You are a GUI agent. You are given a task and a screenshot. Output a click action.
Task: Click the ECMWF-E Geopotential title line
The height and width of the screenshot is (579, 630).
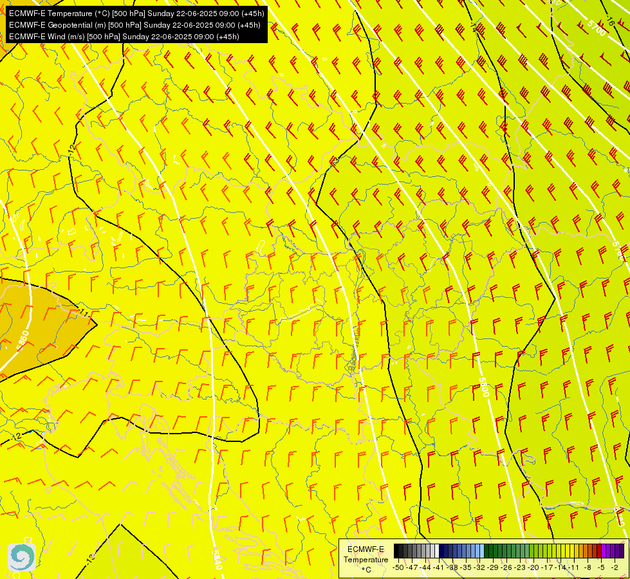pos(134,25)
